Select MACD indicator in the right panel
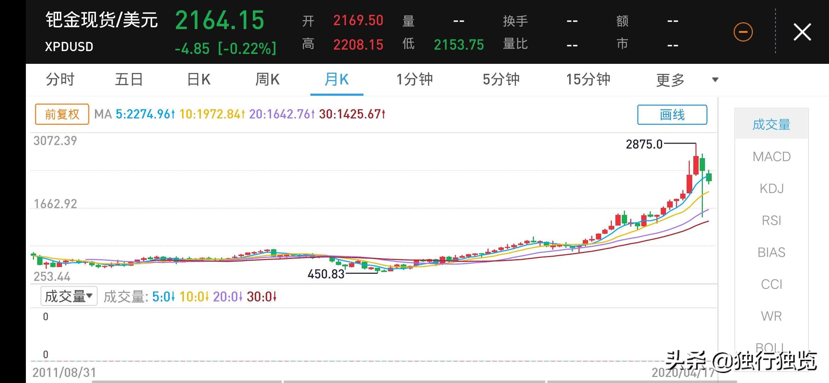 771,156
